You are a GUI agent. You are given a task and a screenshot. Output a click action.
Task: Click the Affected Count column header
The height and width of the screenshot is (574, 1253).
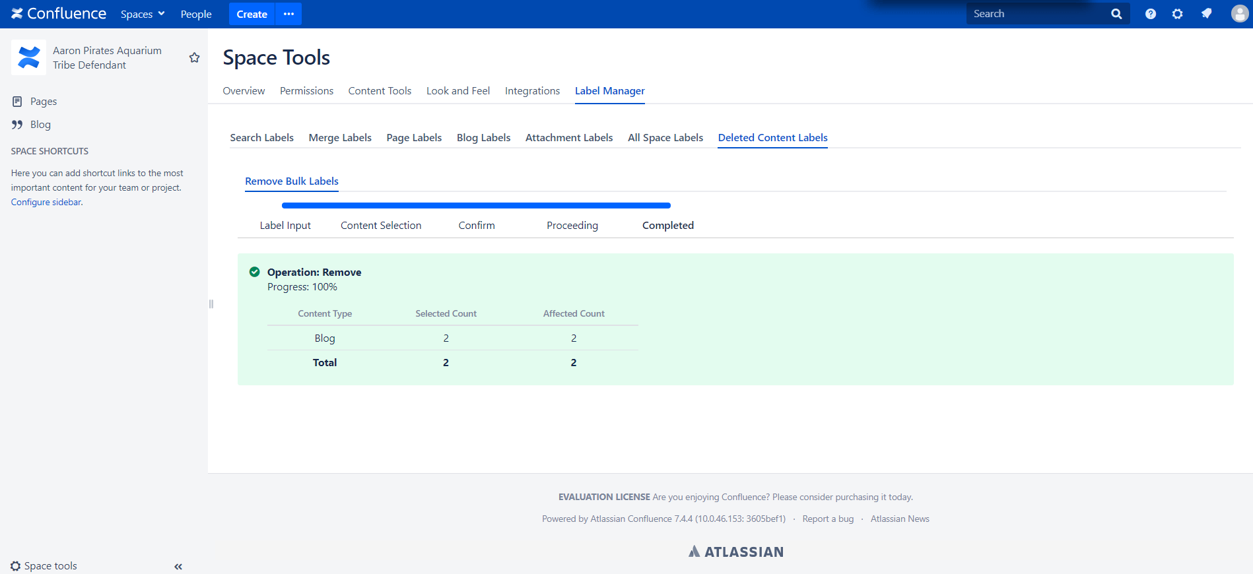pyautogui.click(x=574, y=314)
